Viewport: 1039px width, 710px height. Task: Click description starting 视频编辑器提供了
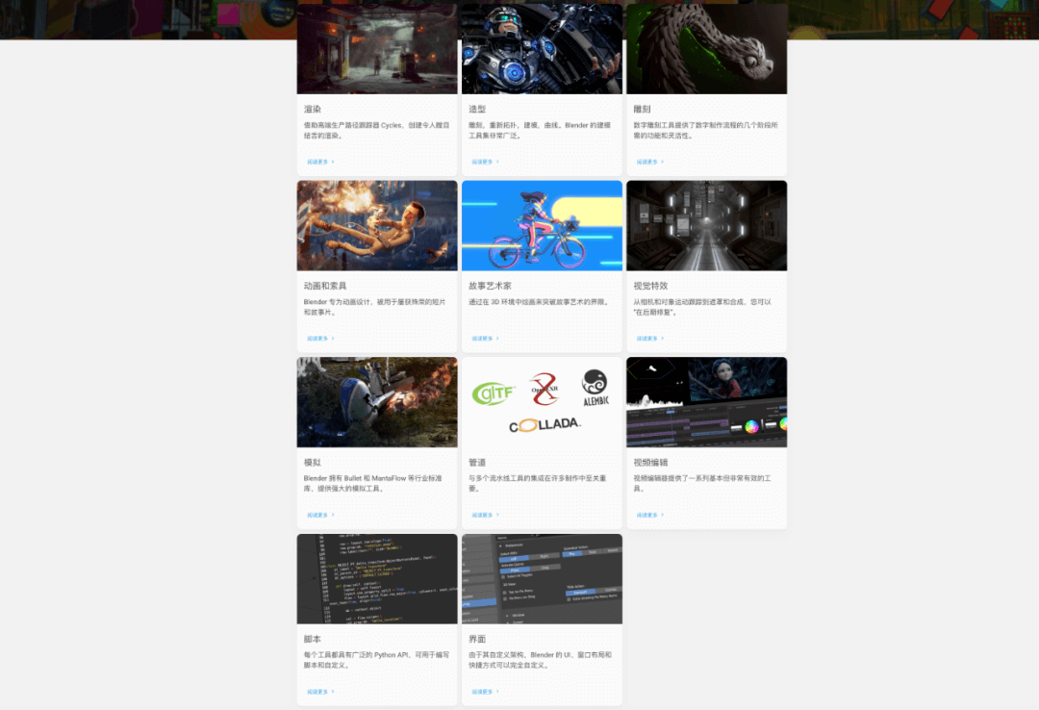click(x=702, y=483)
